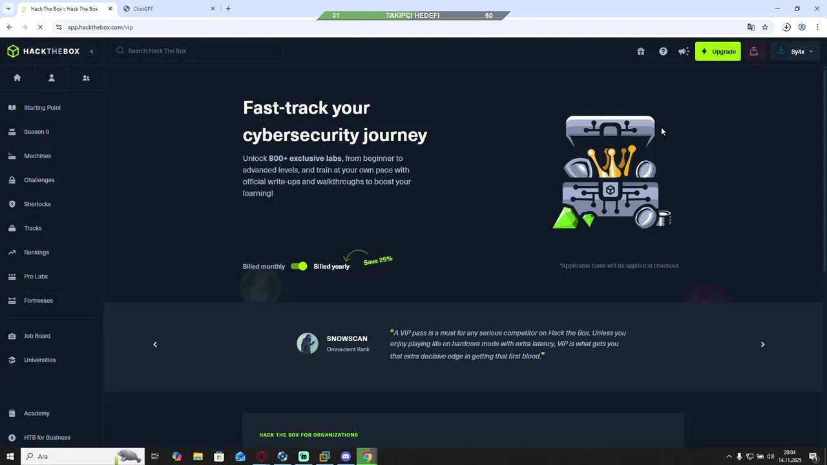Select the Billed monthly label
The image size is (827, 465).
pyautogui.click(x=264, y=267)
